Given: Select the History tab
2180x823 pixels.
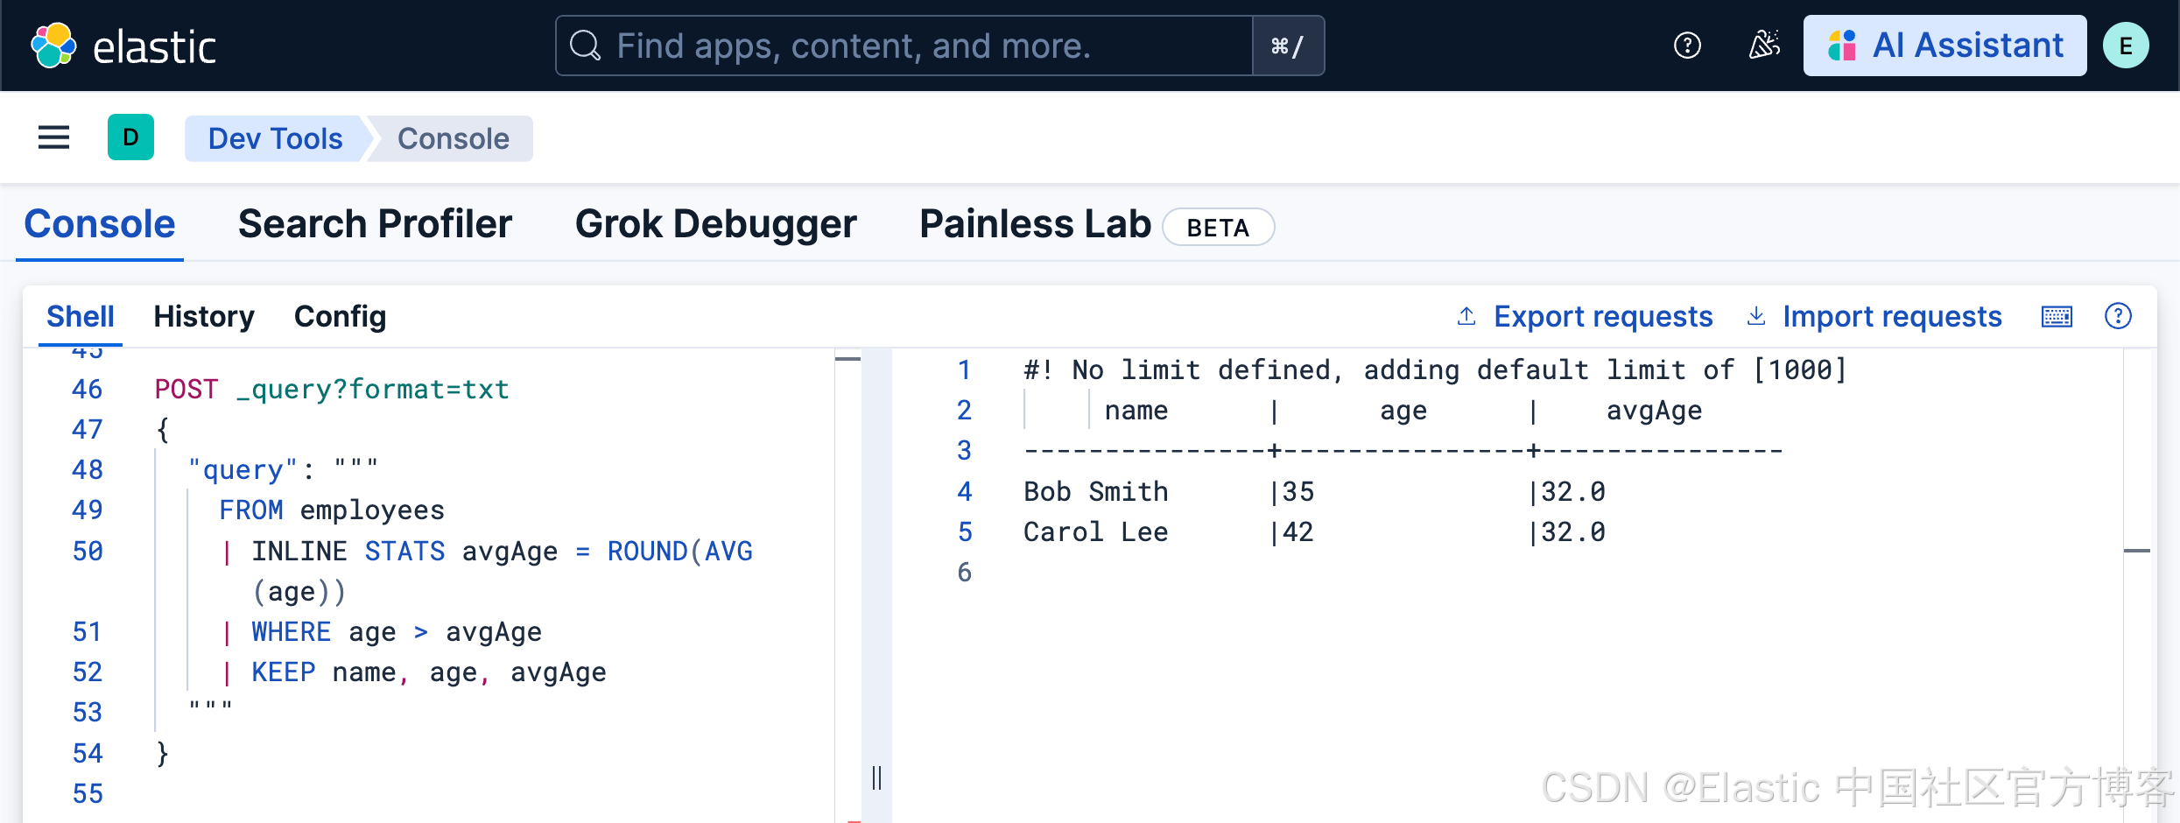Looking at the screenshot, I should click(204, 316).
